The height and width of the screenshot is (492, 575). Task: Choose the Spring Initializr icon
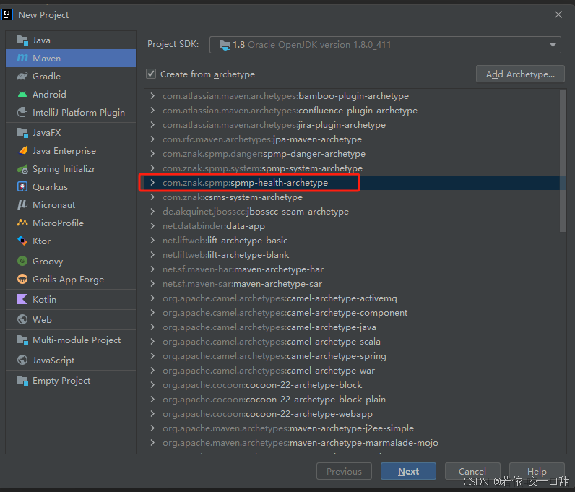coord(21,169)
